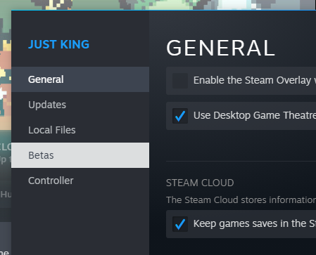Image resolution: width=316 pixels, height=255 pixels.
Task: Open the Controller settings tab
Action: pos(80,181)
